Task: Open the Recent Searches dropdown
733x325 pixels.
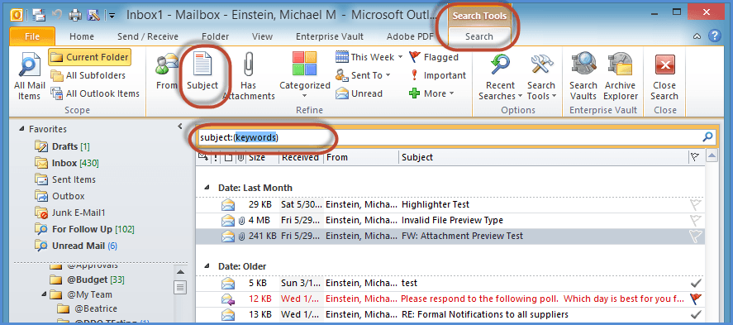Action: point(500,77)
